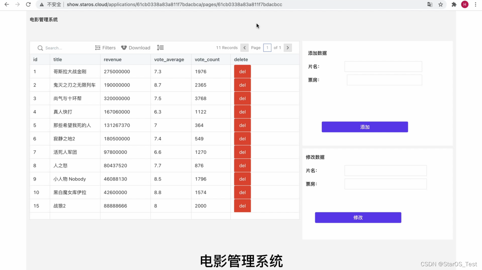
Task: Open the browser extensions puzzle icon
Action: [454, 4]
